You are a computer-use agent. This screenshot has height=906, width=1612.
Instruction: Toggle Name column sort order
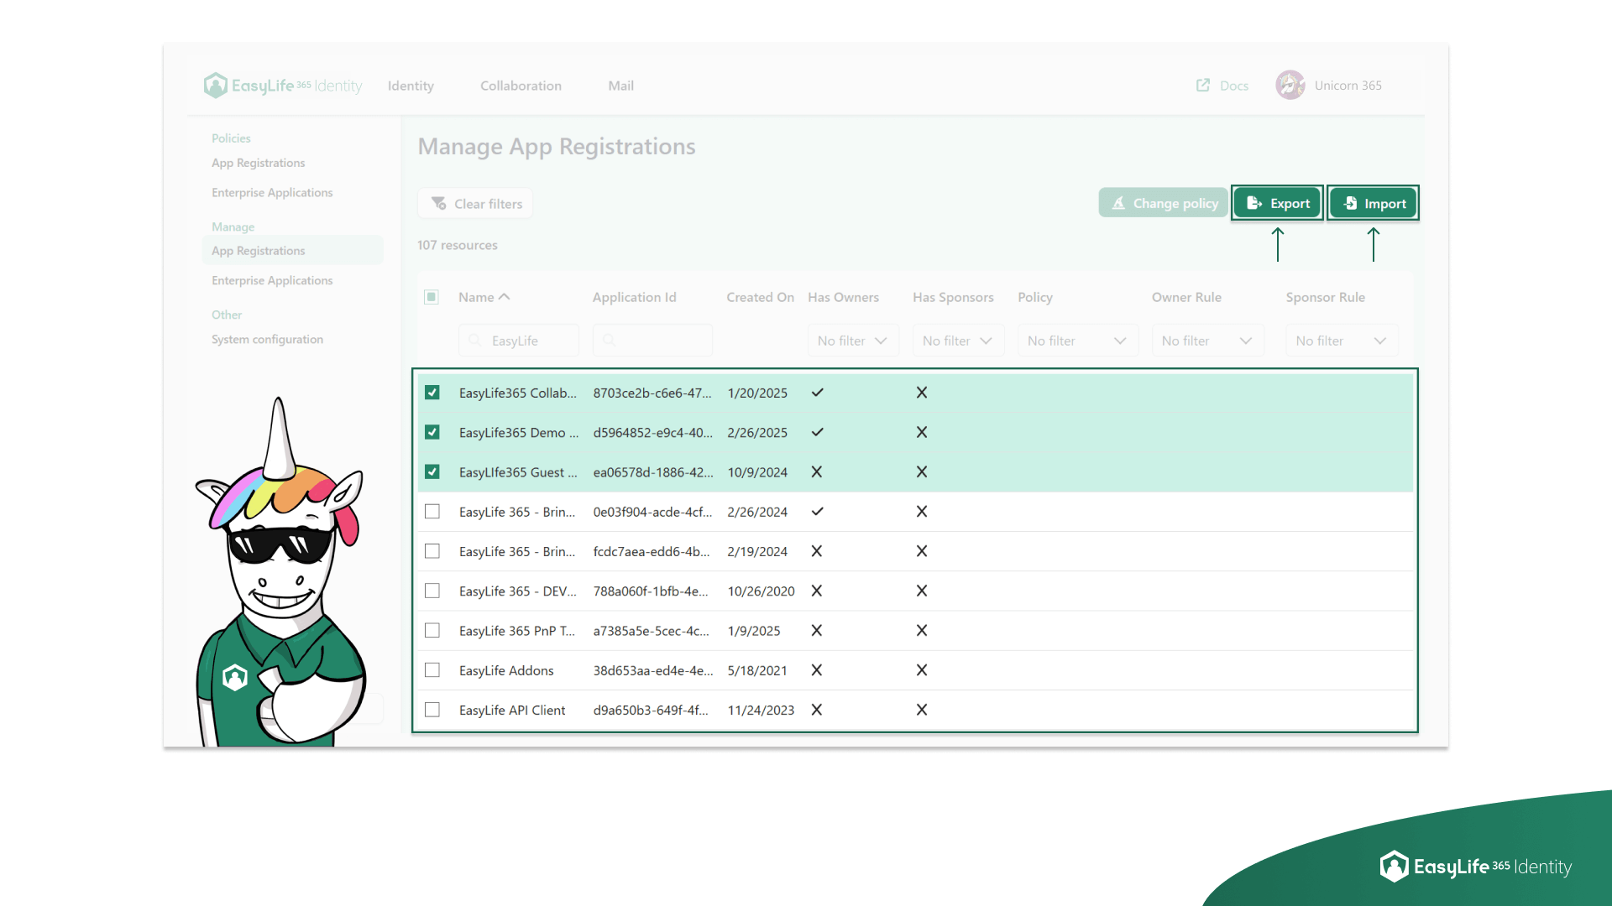(x=504, y=296)
